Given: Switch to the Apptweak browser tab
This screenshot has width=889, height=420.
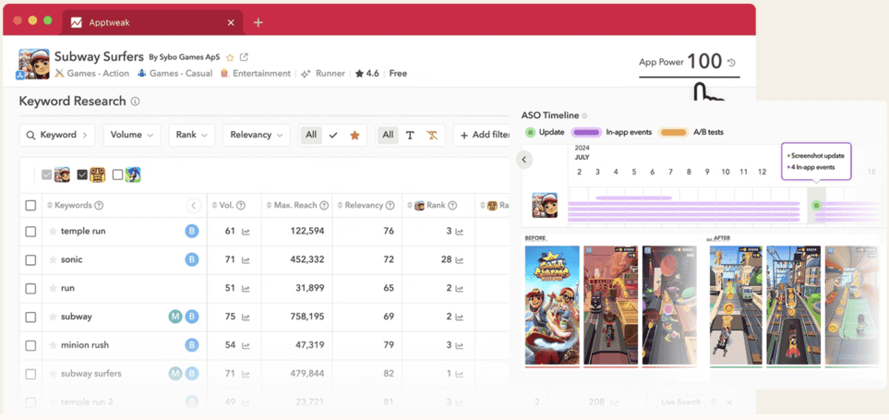Looking at the screenshot, I should [x=152, y=23].
